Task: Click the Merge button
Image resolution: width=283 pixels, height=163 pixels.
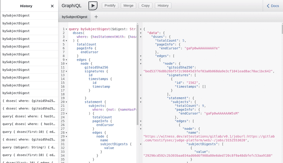Action: 128,6
